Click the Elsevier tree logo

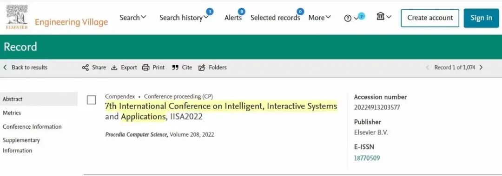click(17, 17)
